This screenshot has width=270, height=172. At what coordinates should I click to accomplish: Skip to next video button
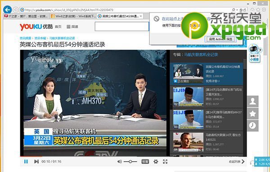pyautogui.click(x=36, y=162)
